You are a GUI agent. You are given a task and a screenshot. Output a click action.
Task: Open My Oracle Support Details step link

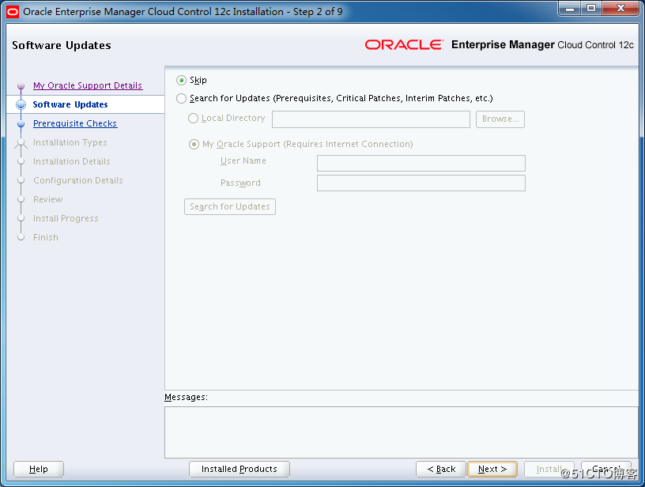pyautogui.click(x=87, y=85)
